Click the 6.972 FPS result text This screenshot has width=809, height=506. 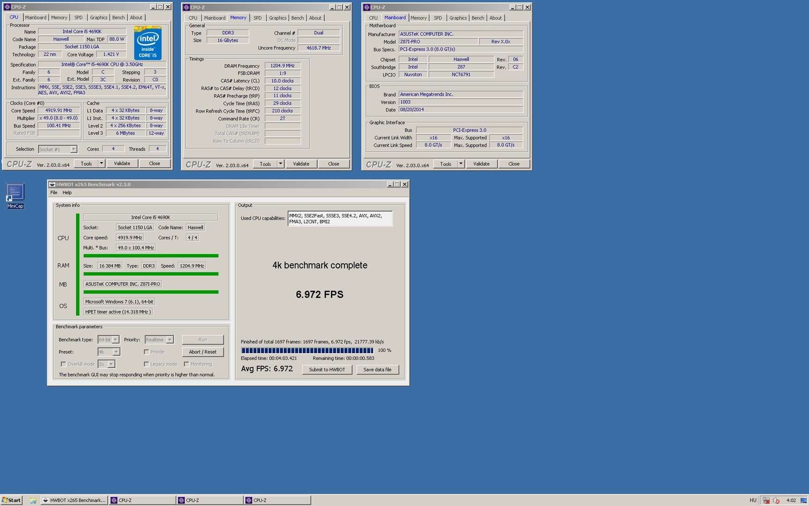coord(320,294)
